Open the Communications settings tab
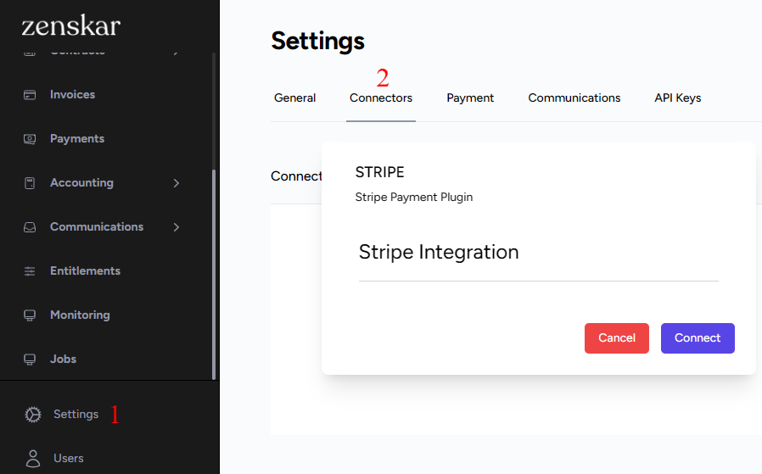Image resolution: width=762 pixels, height=474 pixels. 574,98
